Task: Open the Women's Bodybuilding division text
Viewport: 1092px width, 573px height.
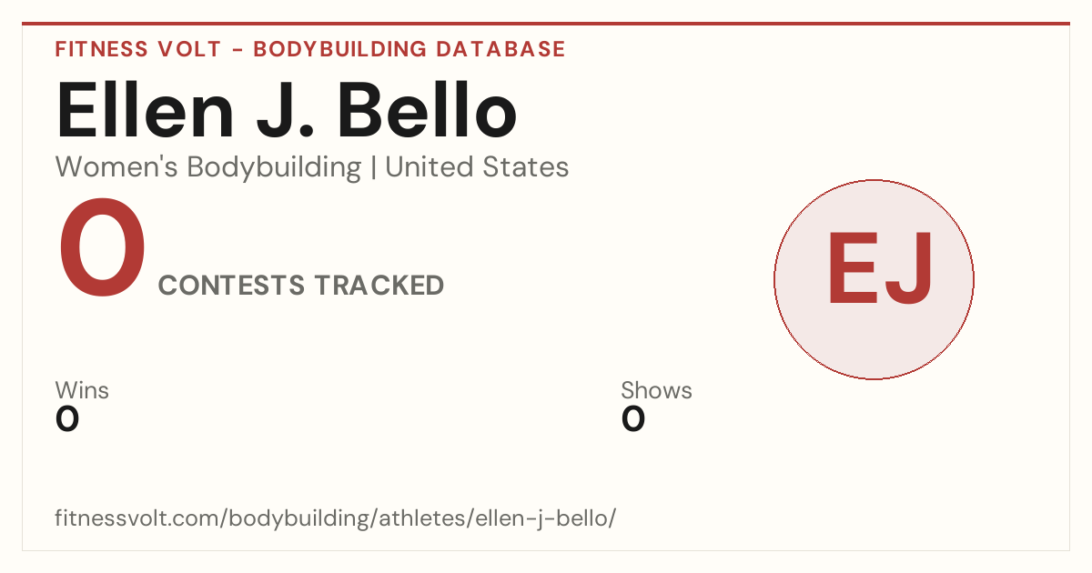Action: click(208, 167)
